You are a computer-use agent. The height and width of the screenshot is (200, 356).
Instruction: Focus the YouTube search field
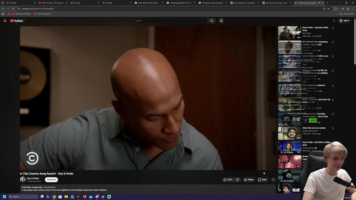(170, 21)
